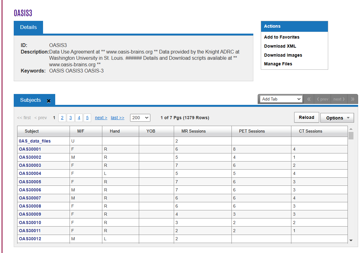
Task: Reload the subjects table
Action: pyautogui.click(x=307, y=117)
